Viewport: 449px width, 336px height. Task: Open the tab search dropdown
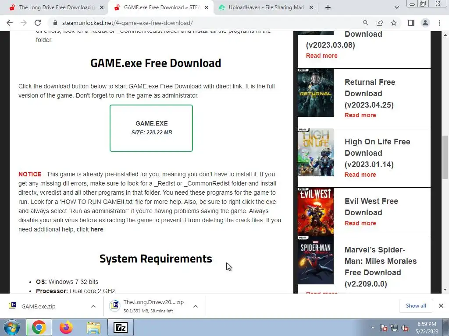396,8
